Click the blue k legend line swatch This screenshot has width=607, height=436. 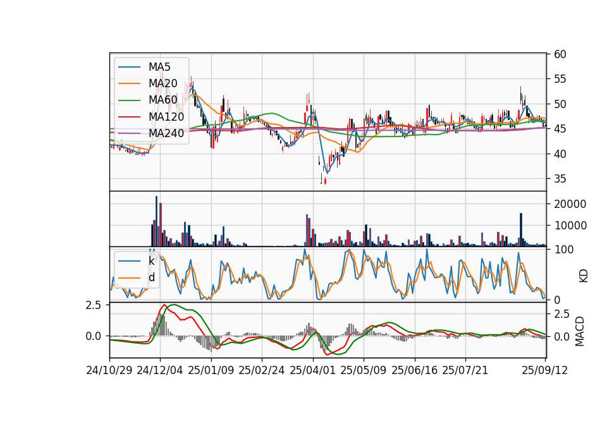click(x=129, y=261)
